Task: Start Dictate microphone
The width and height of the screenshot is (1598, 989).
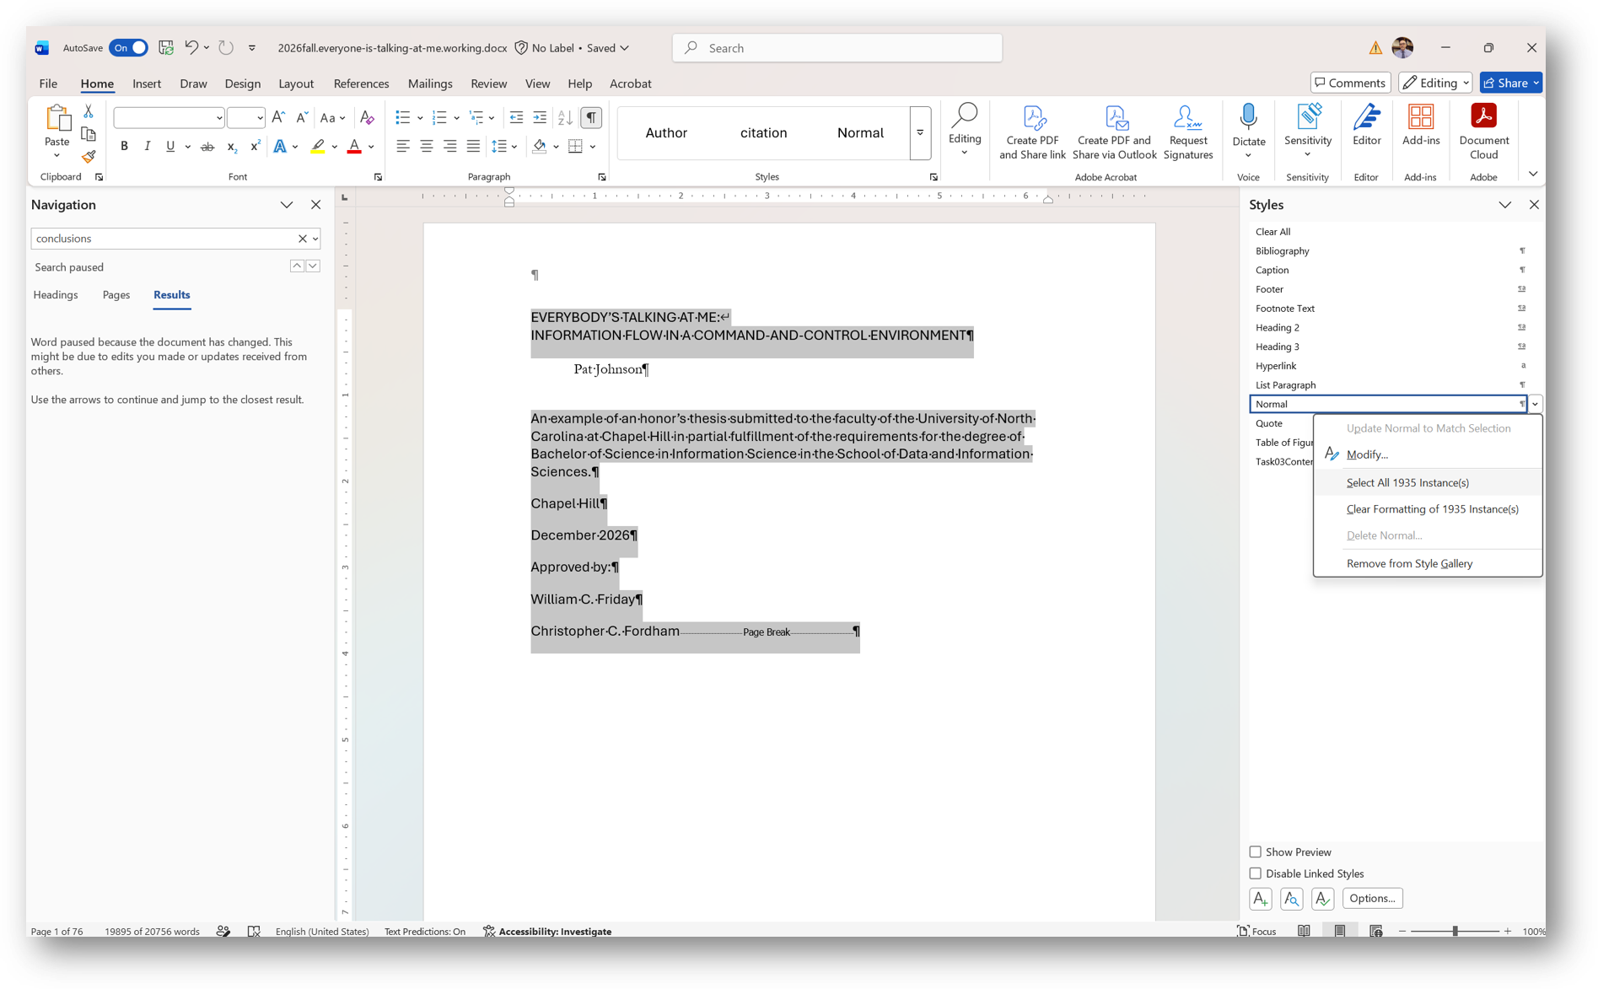Action: pos(1248,117)
